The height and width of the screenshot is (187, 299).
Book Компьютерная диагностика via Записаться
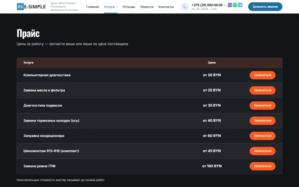coord(262,75)
